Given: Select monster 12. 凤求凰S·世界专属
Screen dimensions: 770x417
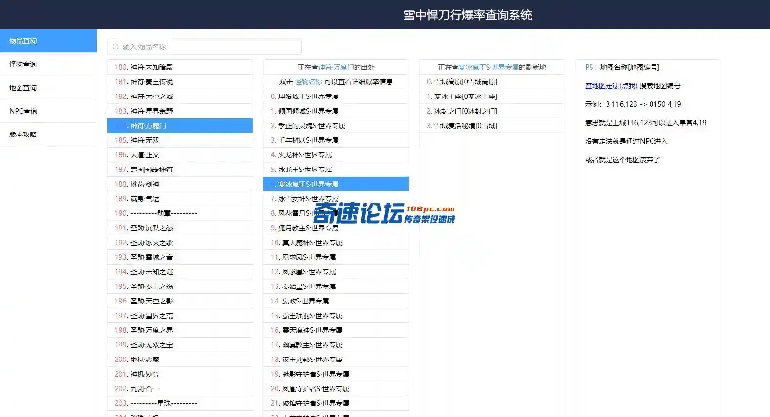Looking at the screenshot, I should click(336, 272).
